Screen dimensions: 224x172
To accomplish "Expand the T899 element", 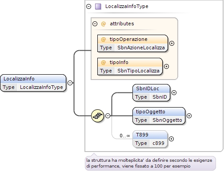I will tap(171, 139).
